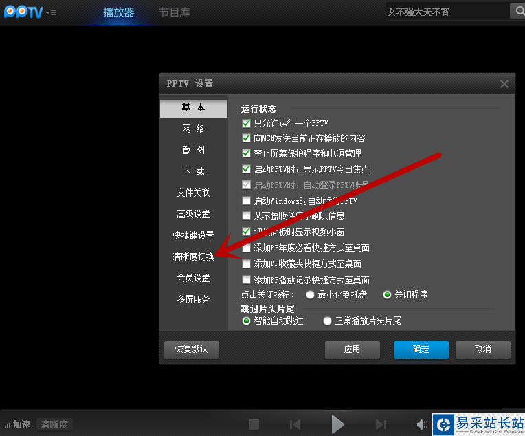This screenshot has width=525, height=436.
Task: Select the 智能自动跳过 radio option
Action: point(246,321)
